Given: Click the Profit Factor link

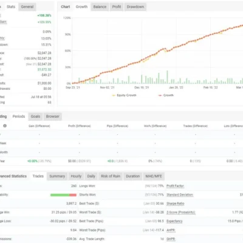Looking at the screenshot, I should (175, 186).
